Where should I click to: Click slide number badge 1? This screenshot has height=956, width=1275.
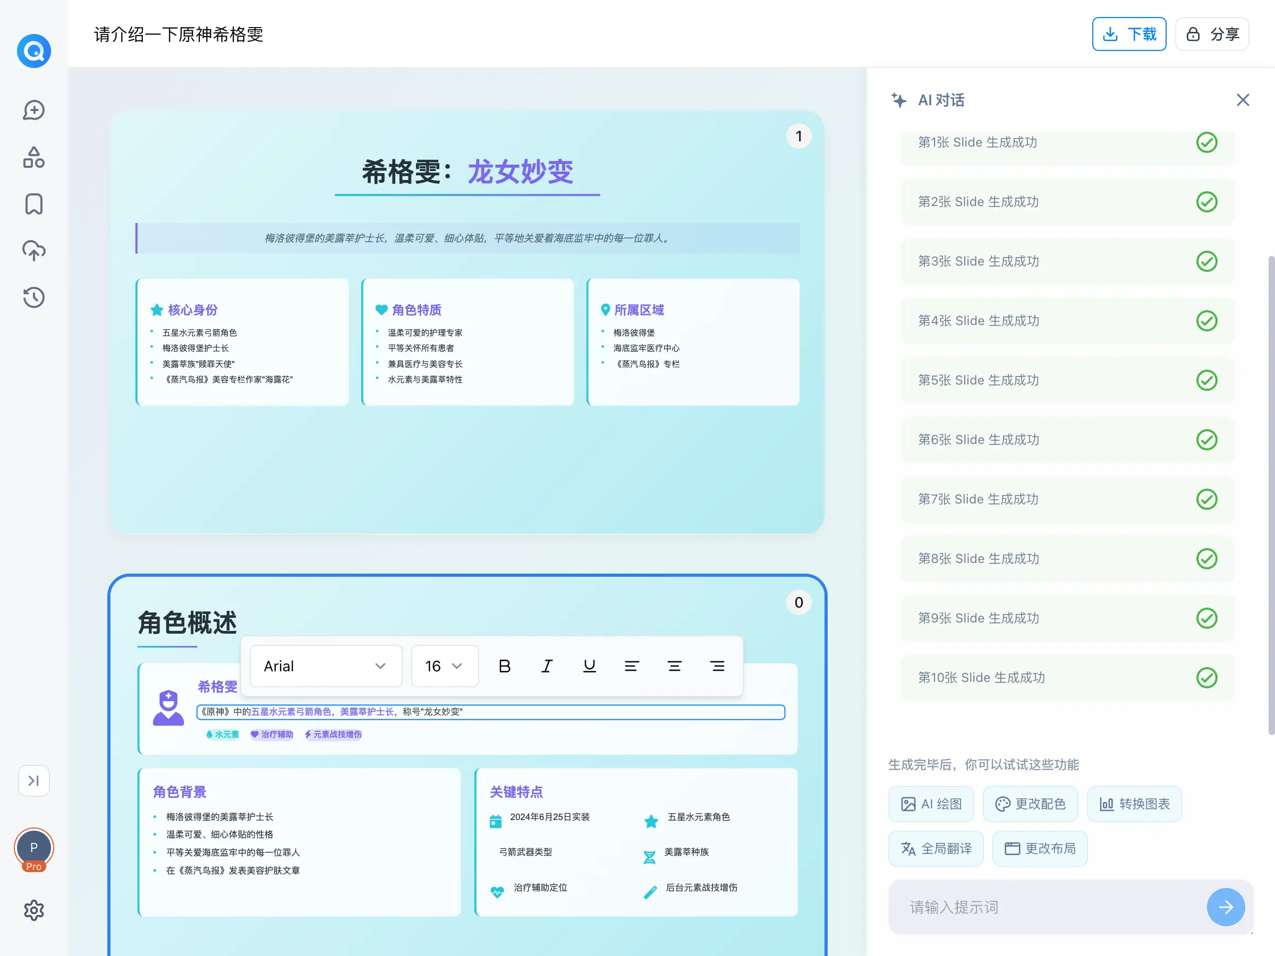(x=798, y=136)
